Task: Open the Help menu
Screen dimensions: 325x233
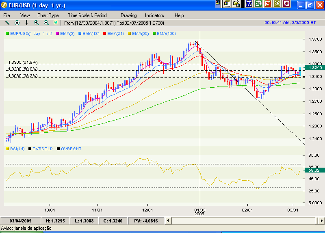Action: pos(179,15)
